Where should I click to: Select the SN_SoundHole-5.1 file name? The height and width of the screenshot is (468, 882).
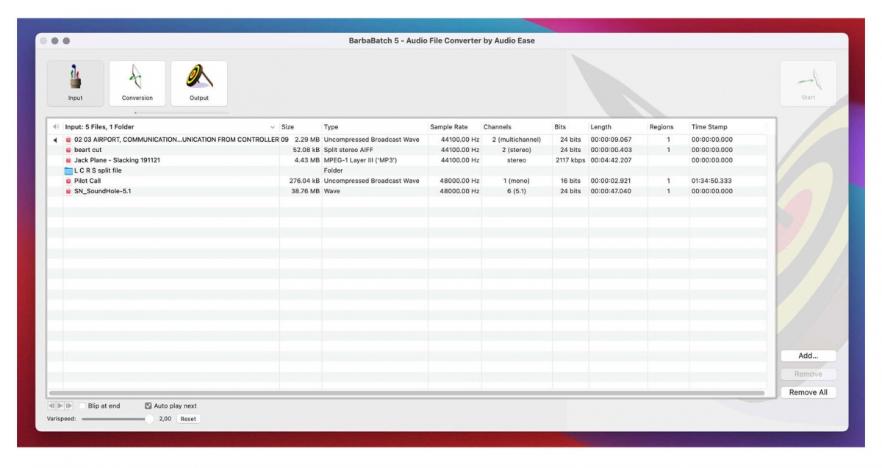(x=103, y=191)
